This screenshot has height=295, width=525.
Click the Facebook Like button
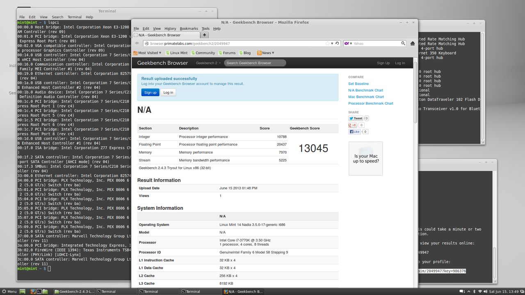(x=354, y=132)
